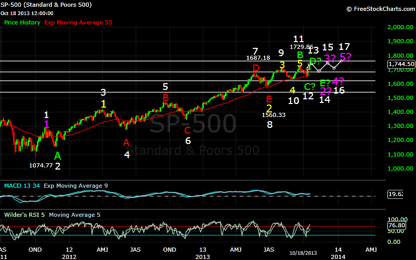The image size is (416, 260).
Task: Select the Wilder's RSI 5 indicator label
Action: coord(24,215)
